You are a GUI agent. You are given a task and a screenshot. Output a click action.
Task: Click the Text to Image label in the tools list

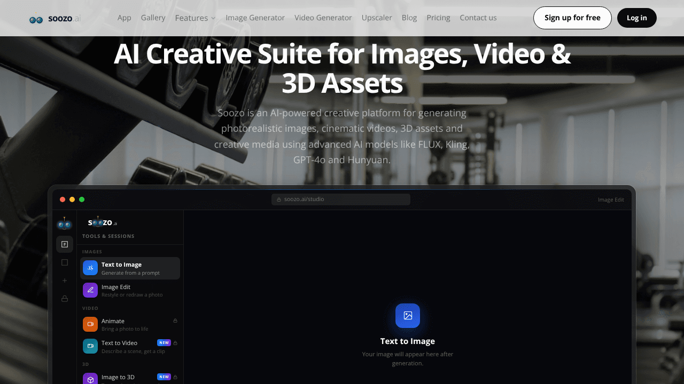coord(122,265)
